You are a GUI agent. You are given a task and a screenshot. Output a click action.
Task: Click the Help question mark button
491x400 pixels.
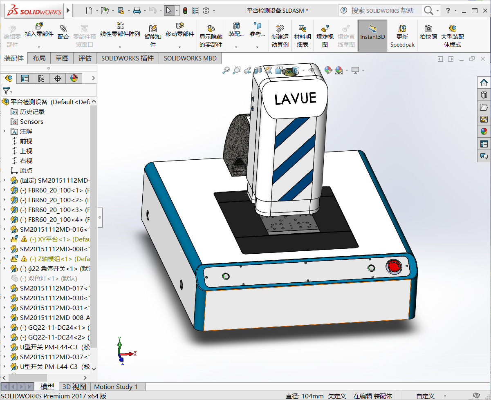pyautogui.click(x=448, y=11)
